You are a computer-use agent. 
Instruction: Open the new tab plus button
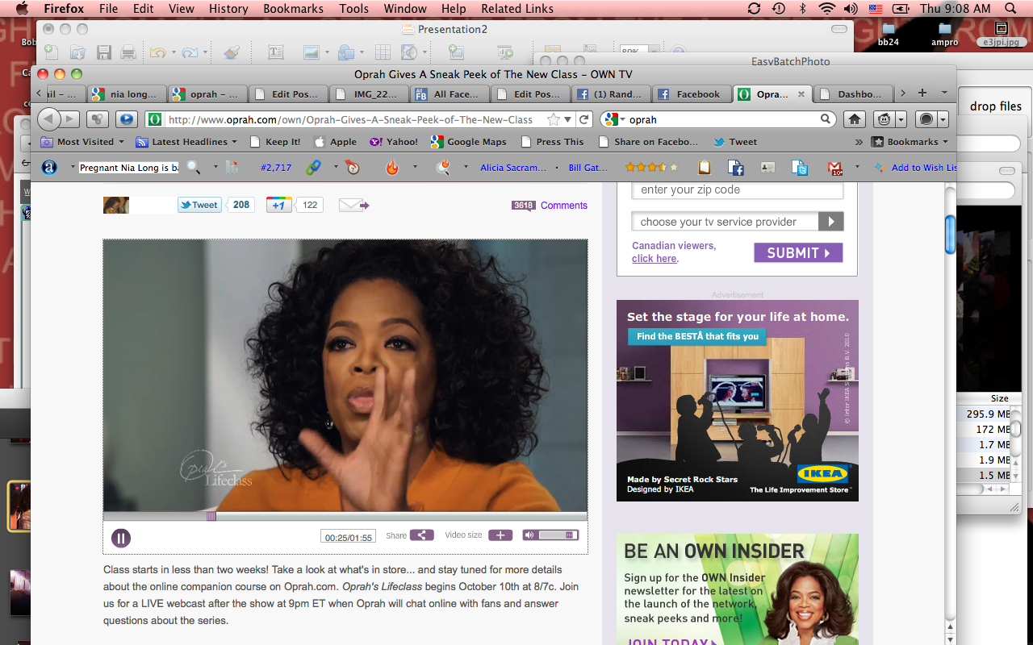[922, 94]
